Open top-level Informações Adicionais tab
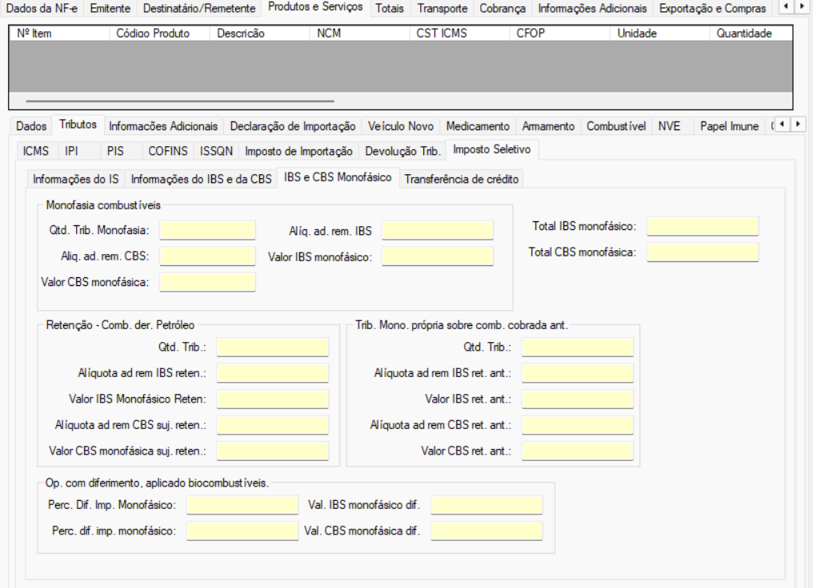 (592, 9)
